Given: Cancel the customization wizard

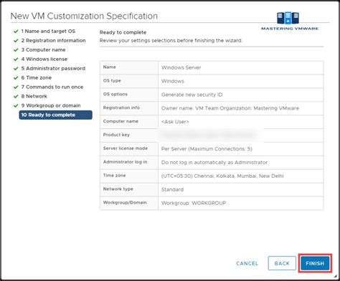Looking at the screenshot, I should pos(247,263).
